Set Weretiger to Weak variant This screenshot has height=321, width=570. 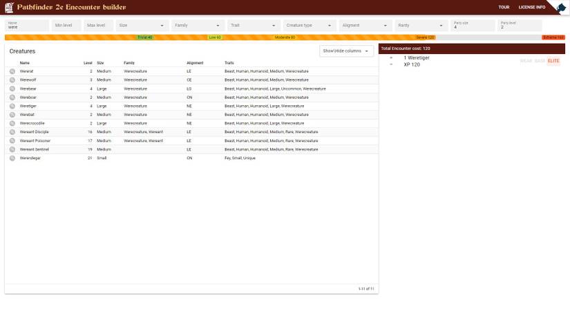coord(526,61)
